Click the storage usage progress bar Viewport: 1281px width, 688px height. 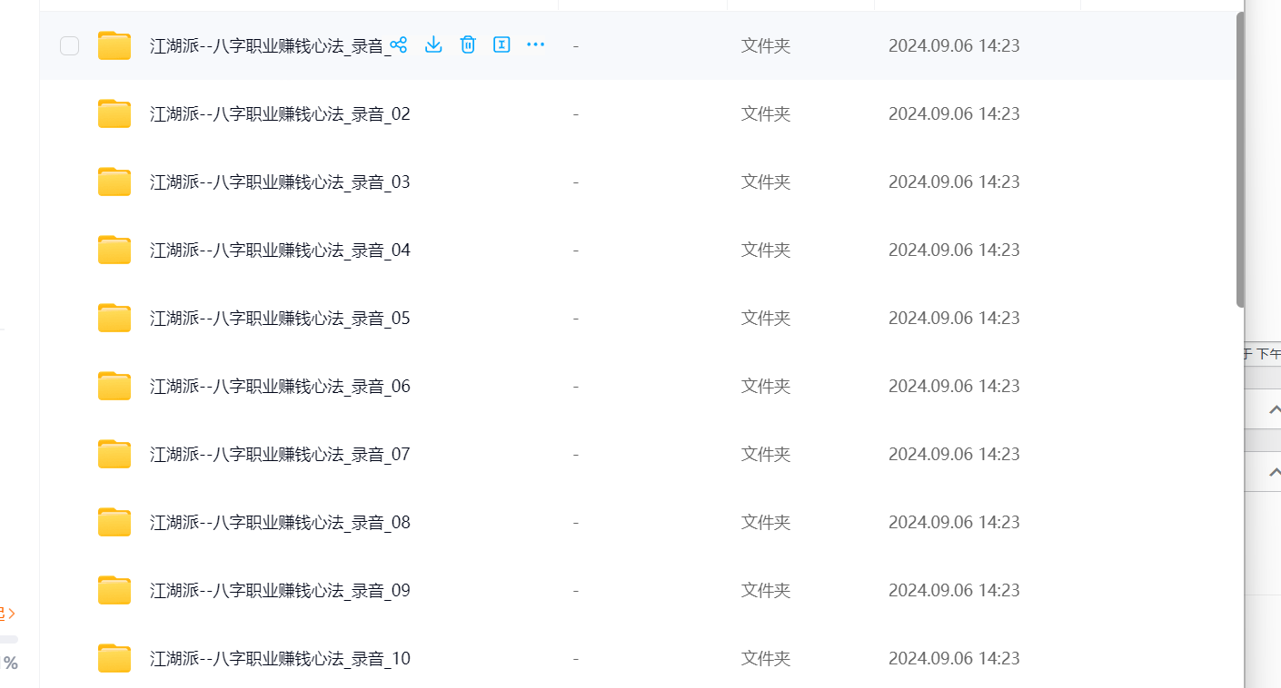point(9,639)
